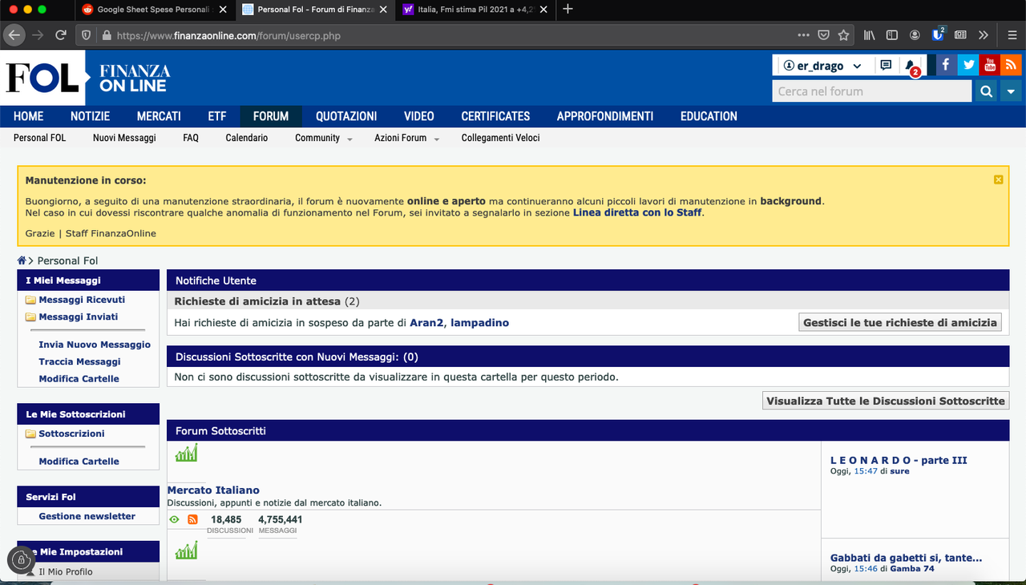Click the padlock site security icon
Screen dimensions: 1026x585
[x=107, y=35]
